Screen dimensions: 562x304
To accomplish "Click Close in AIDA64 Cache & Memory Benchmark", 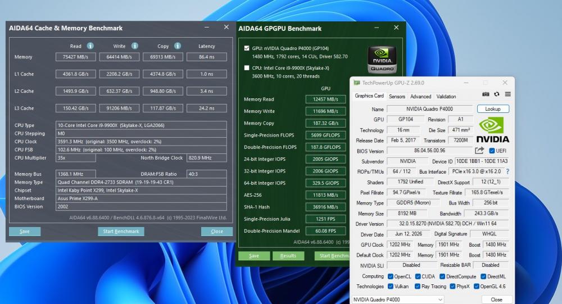I will pyautogui.click(x=217, y=232).
